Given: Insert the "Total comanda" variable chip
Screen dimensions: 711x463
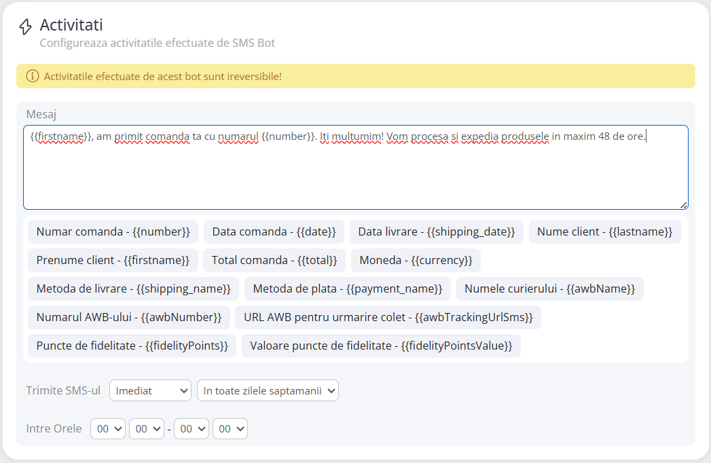Looking at the screenshot, I should [274, 260].
